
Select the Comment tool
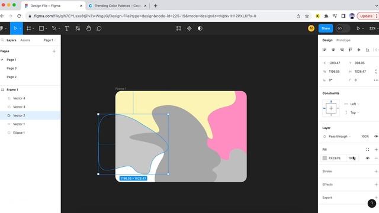99,28
